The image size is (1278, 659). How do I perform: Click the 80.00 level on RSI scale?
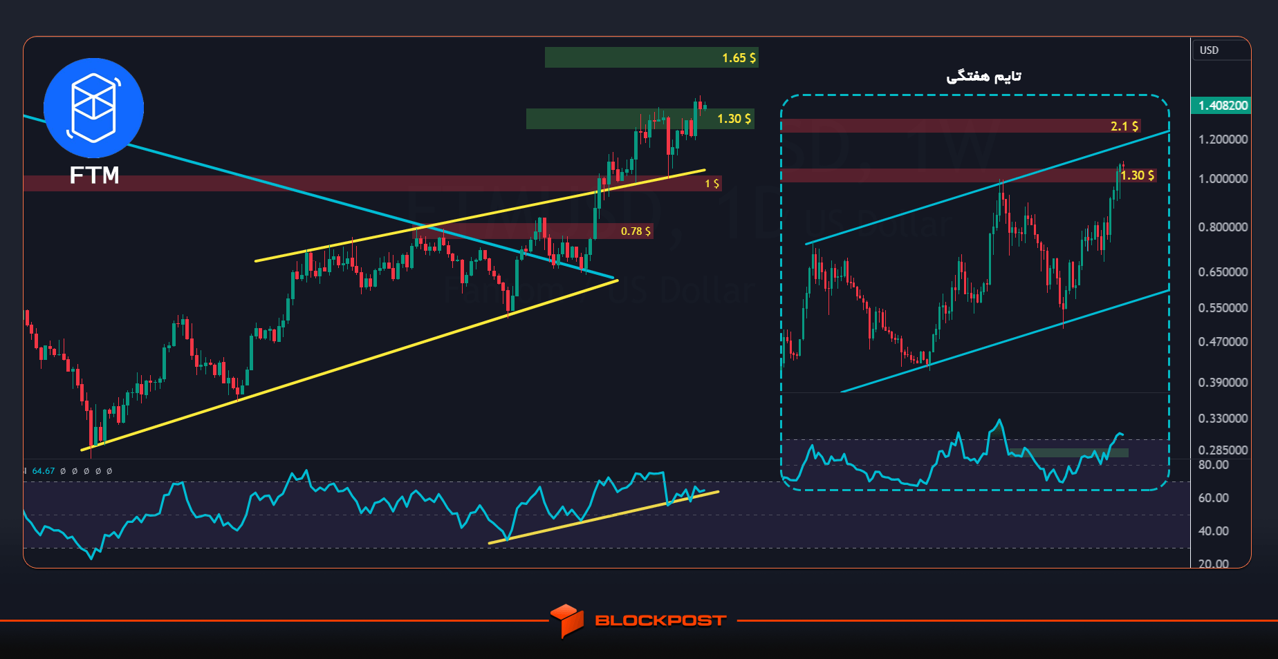(1213, 465)
